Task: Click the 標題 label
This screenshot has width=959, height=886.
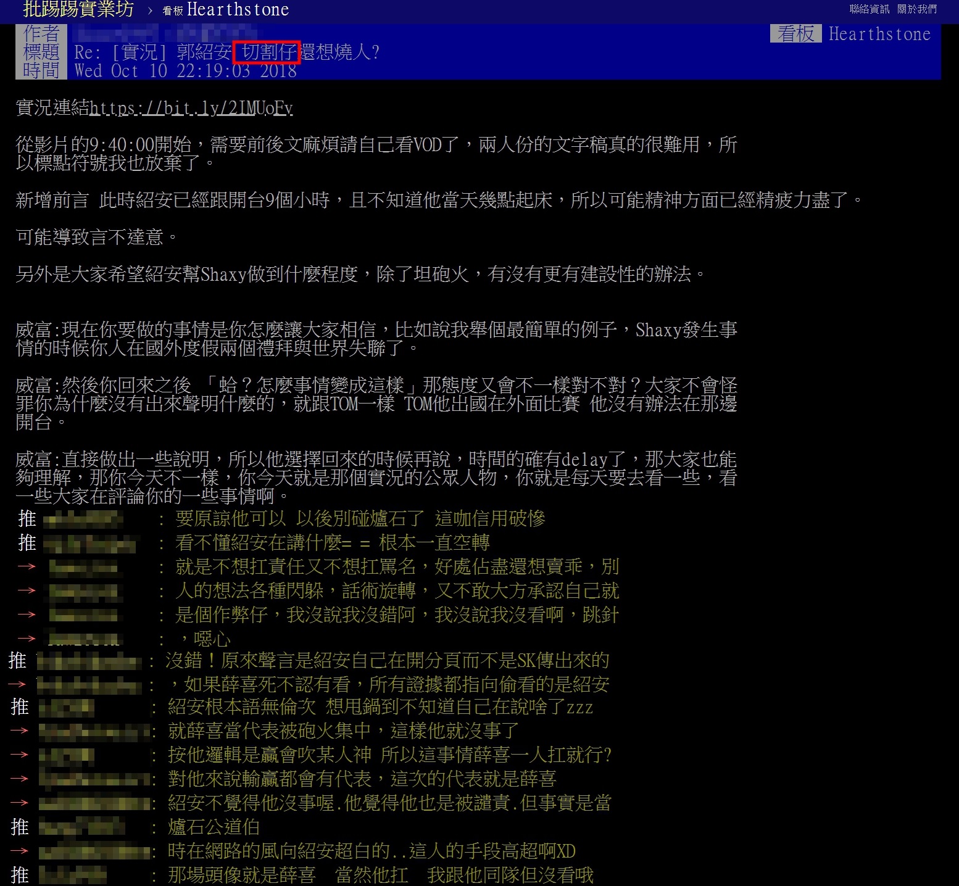Action: 41,52
